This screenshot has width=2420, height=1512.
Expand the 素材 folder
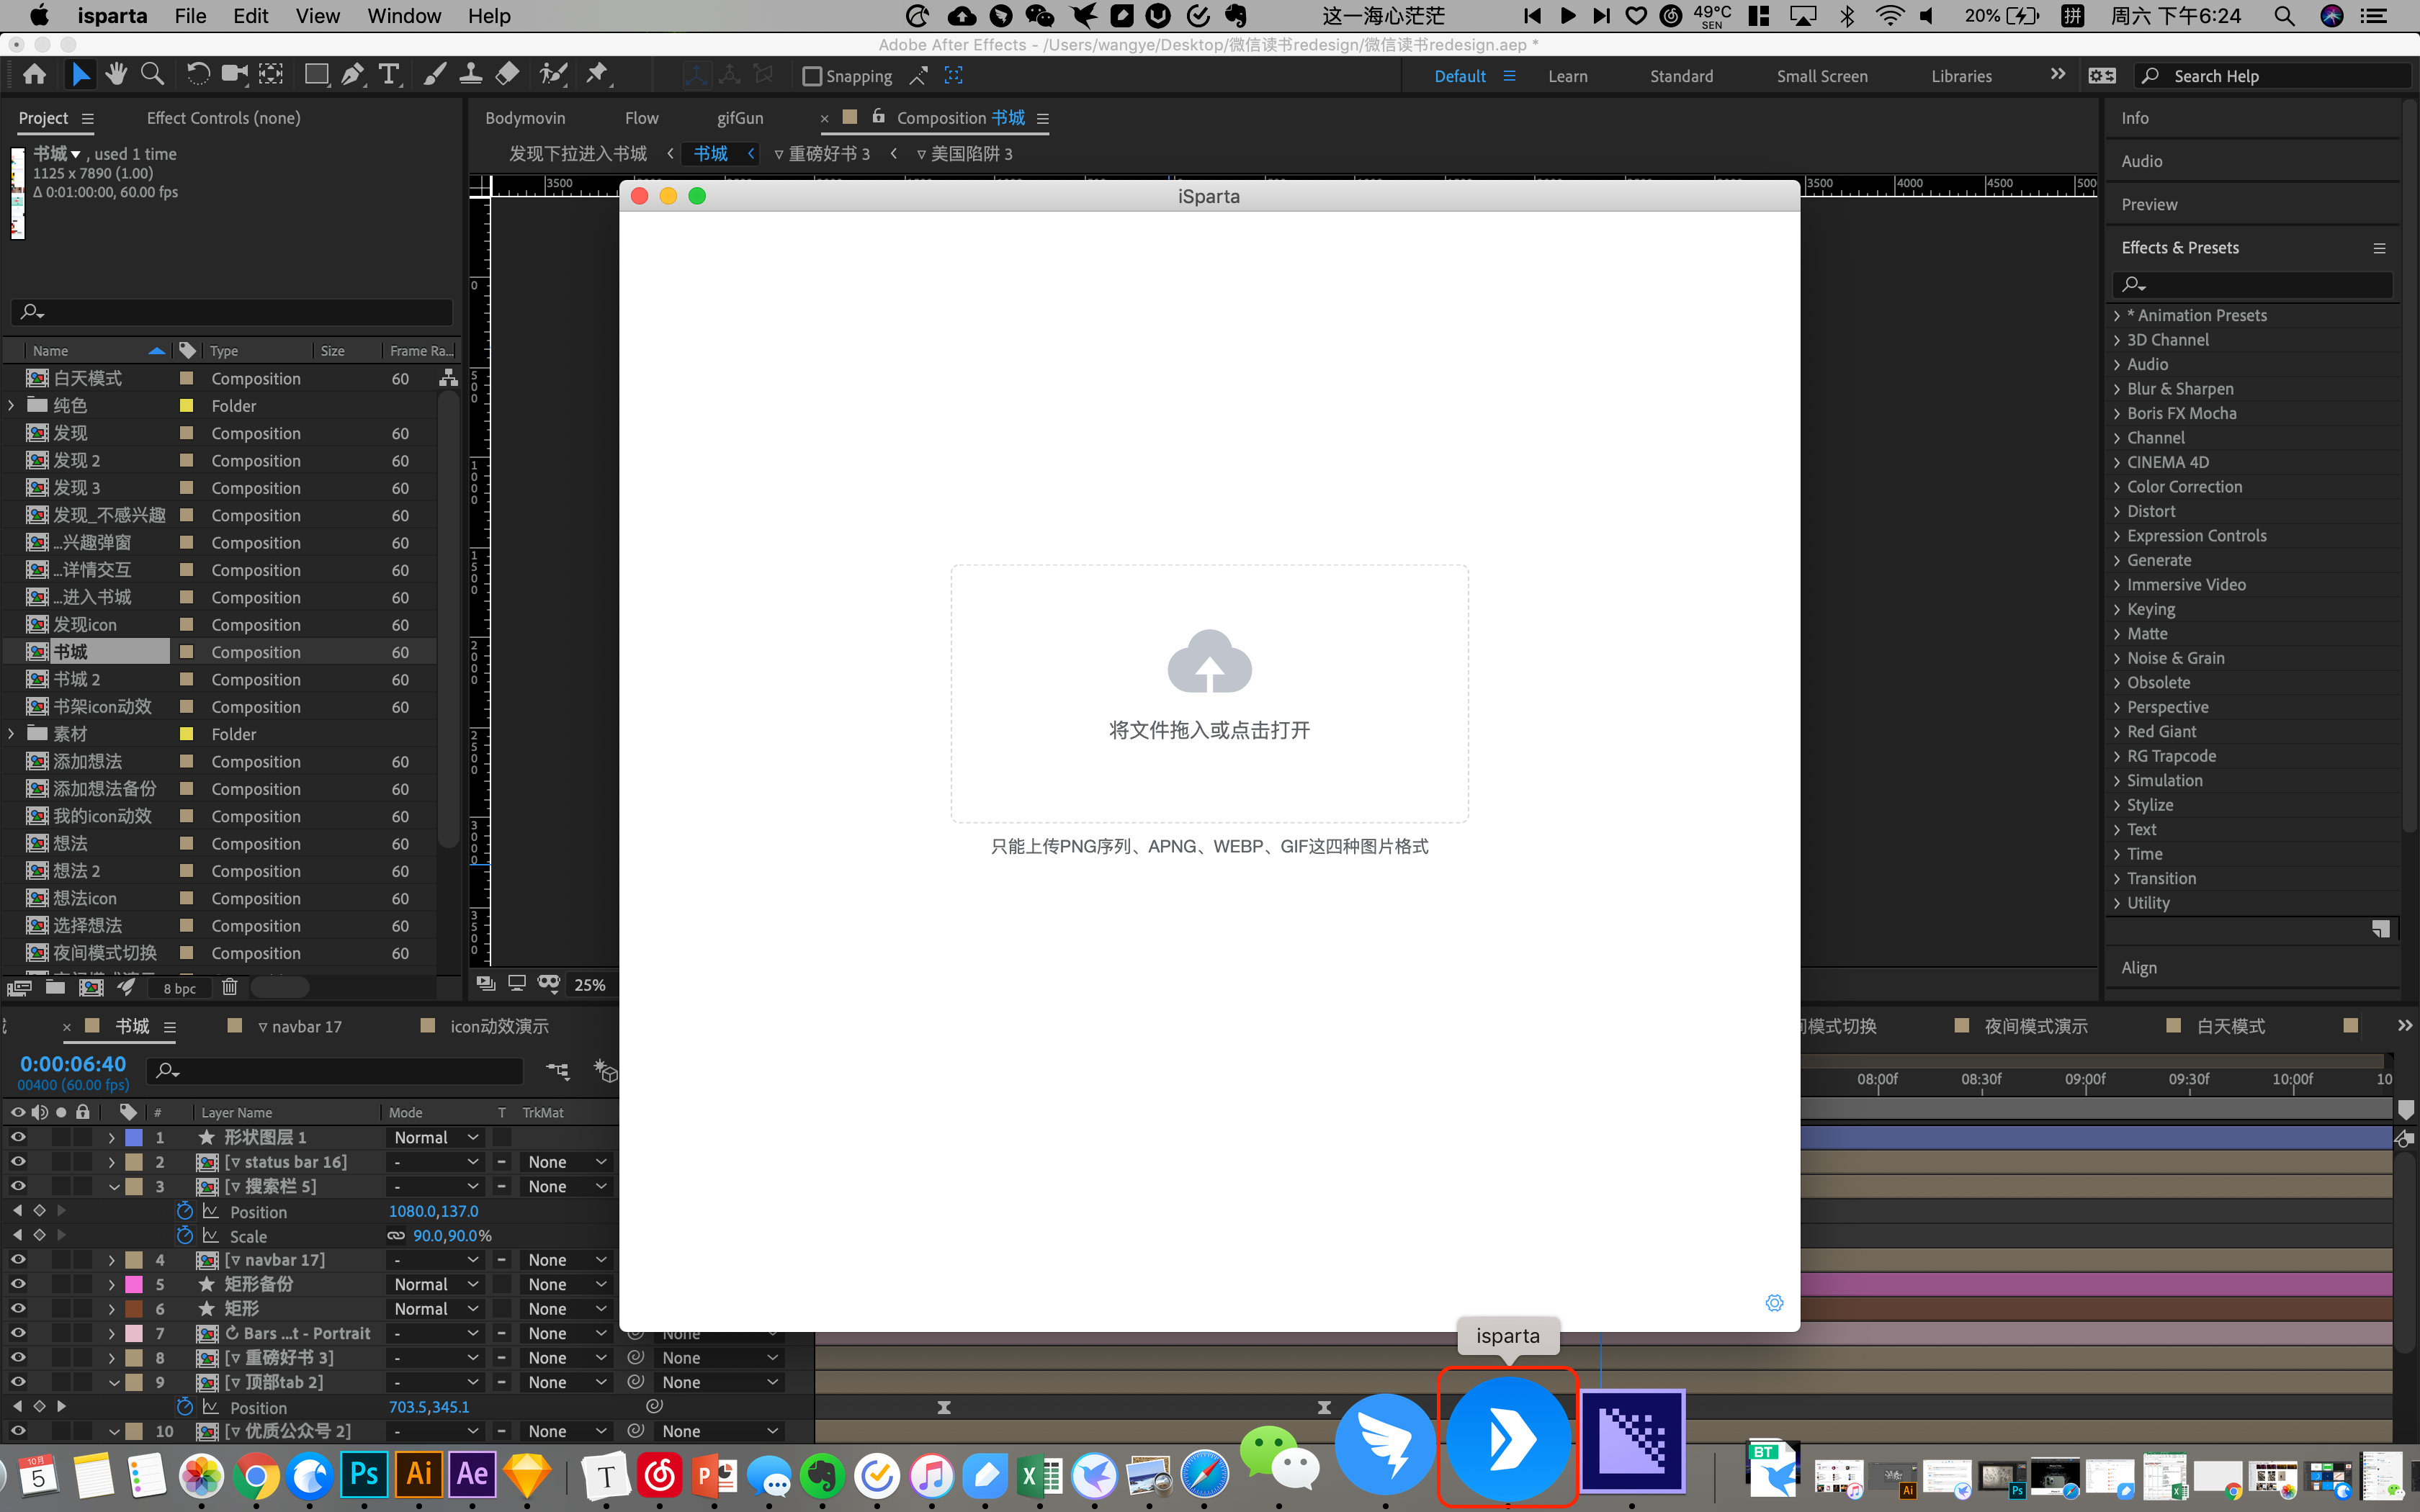pos(12,734)
